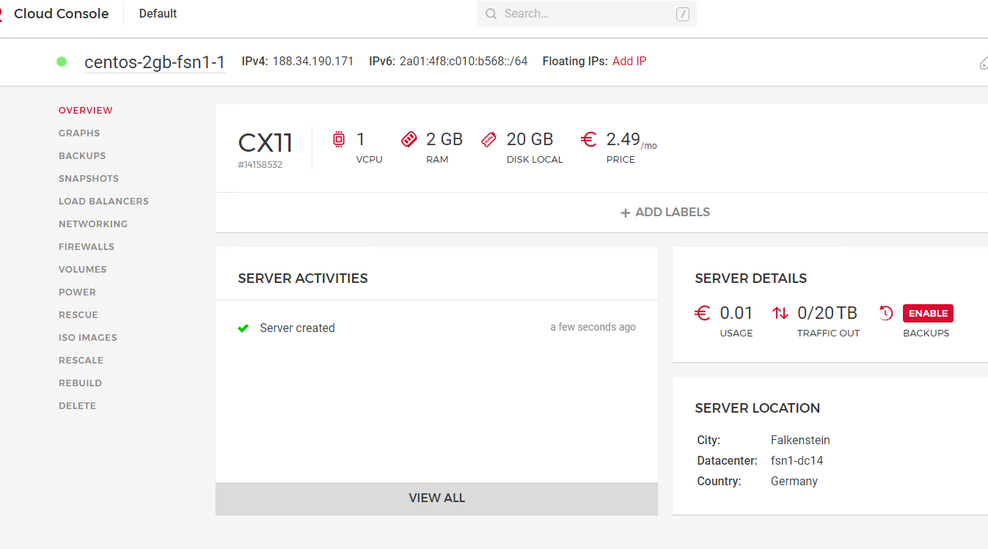The image size is (988, 549).
Task: Open the Networking section
Action: click(93, 224)
